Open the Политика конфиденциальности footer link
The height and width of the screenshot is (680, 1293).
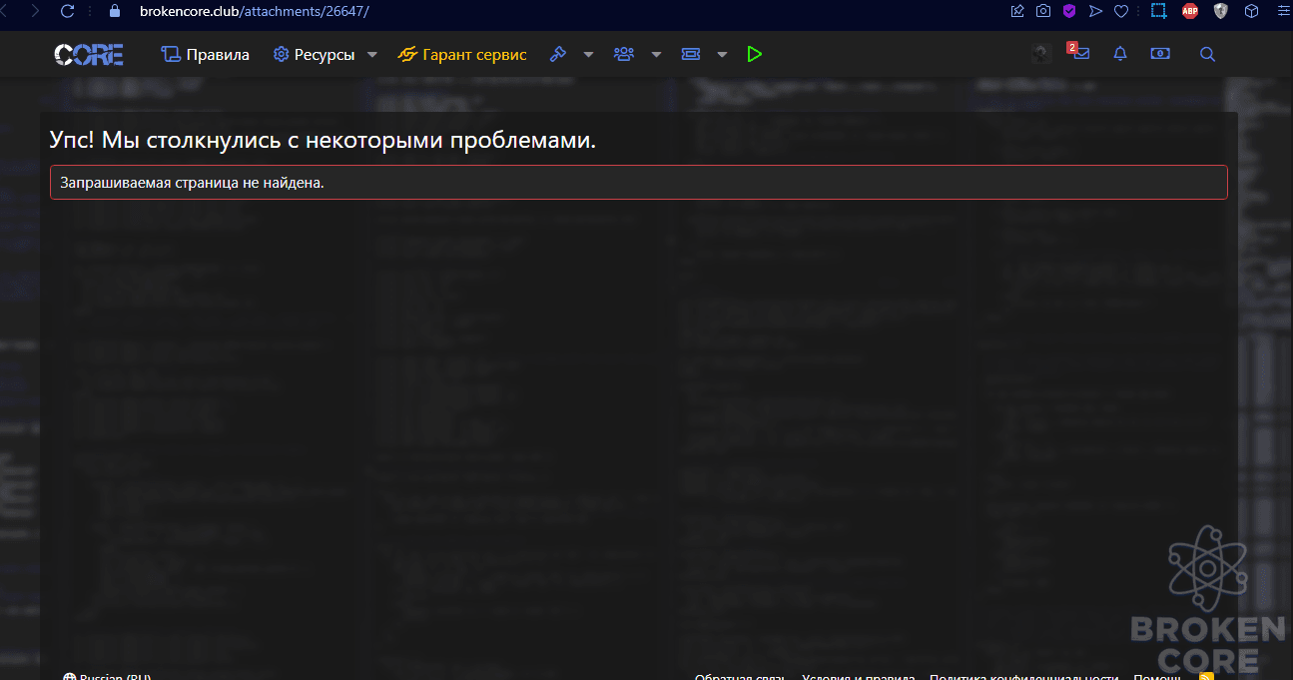[1023, 676]
